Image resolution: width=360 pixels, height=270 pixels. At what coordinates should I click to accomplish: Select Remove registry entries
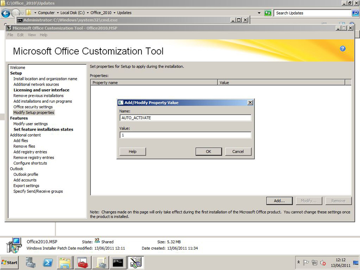[x=34, y=157]
